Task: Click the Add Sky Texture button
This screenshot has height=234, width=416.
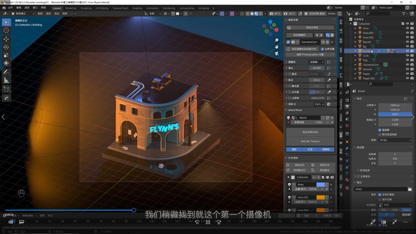Action: click(x=310, y=141)
